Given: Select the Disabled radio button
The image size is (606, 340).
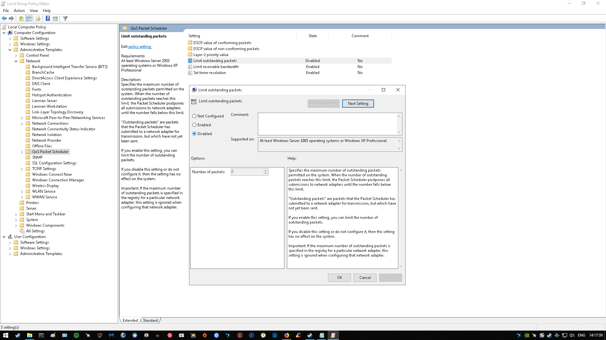Looking at the screenshot, I should coord(194,134).
